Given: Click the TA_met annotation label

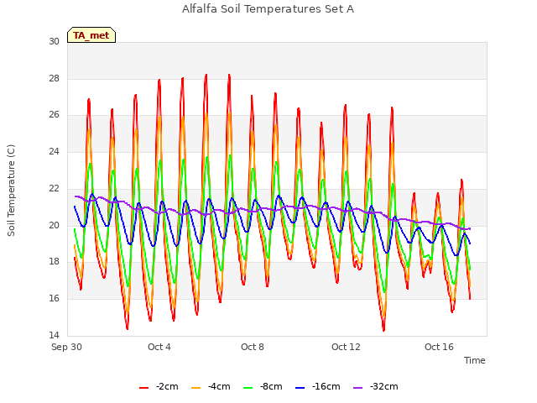Looking at the screenshot, I should click(x=91, y=35).
